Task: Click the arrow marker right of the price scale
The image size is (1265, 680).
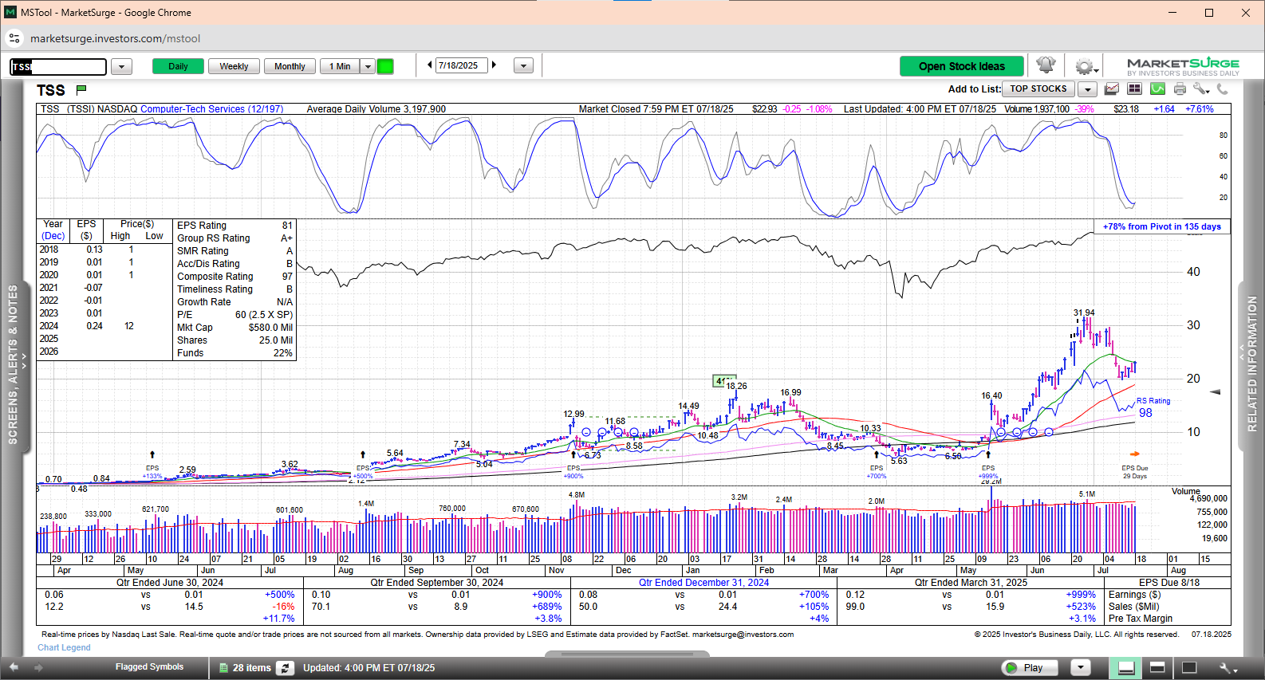Action: [x=1216, y=391]
